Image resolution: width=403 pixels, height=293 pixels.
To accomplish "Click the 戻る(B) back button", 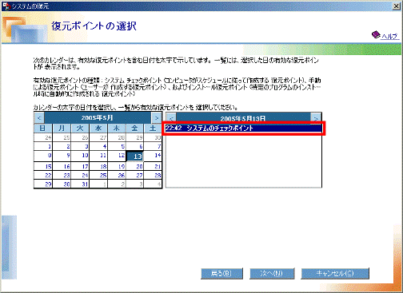I will click(x=221, y=273).
